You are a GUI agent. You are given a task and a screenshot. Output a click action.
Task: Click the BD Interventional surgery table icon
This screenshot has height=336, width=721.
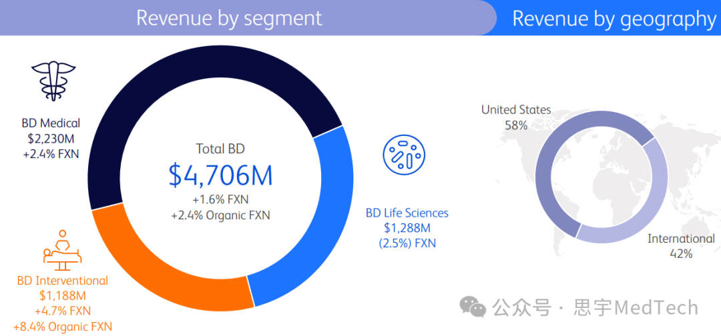pyautogui.click(x=61, y=250)
